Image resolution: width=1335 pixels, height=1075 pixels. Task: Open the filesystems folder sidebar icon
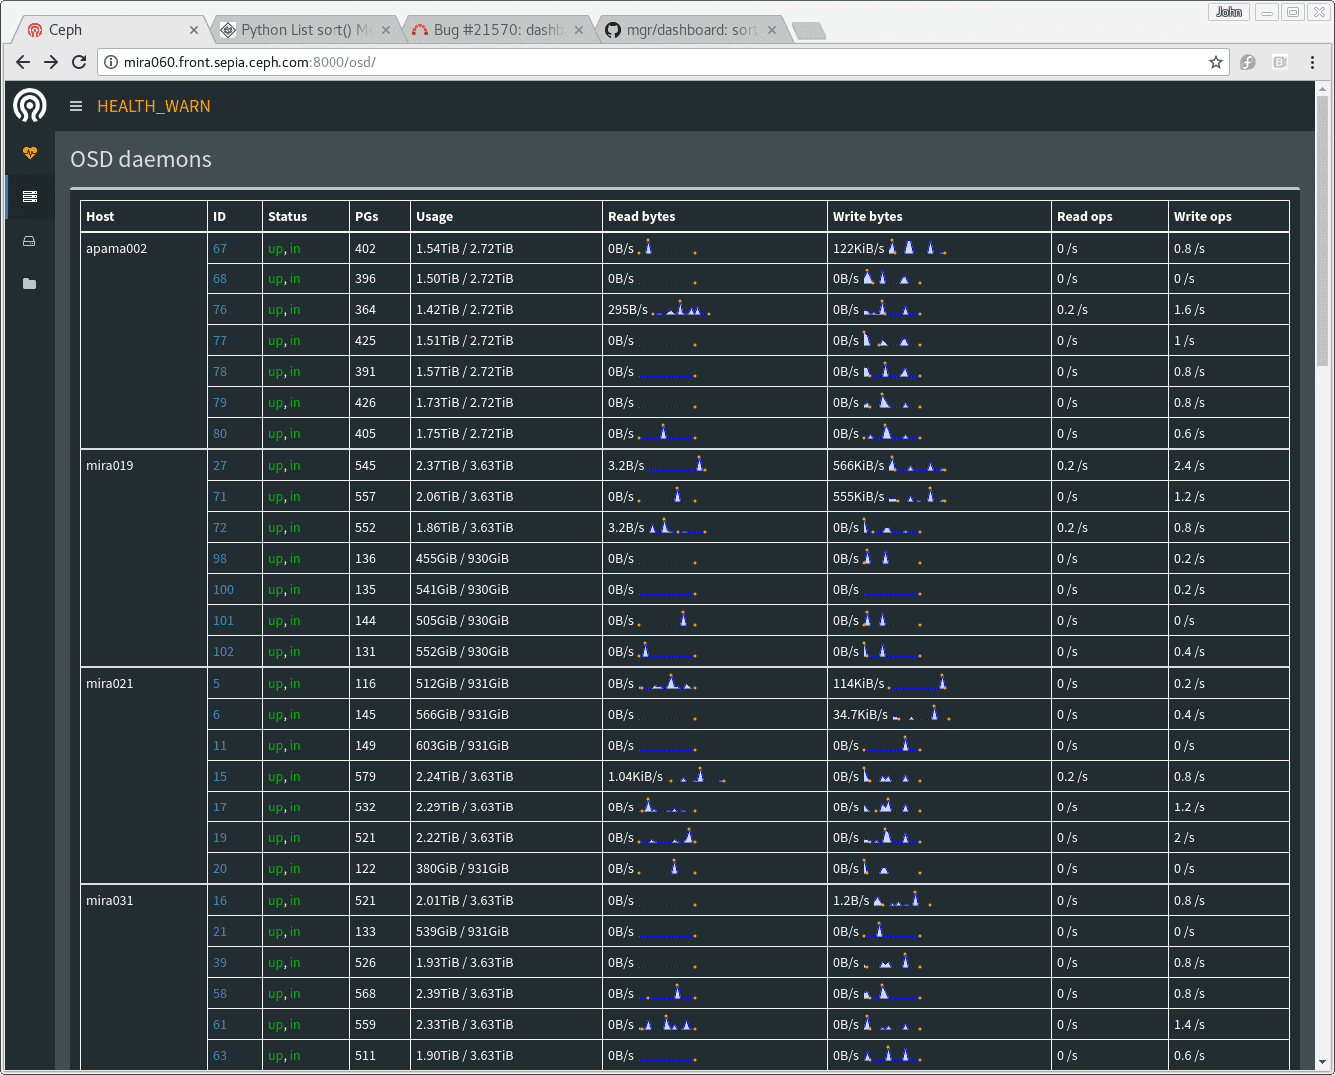tap(30, 284)
